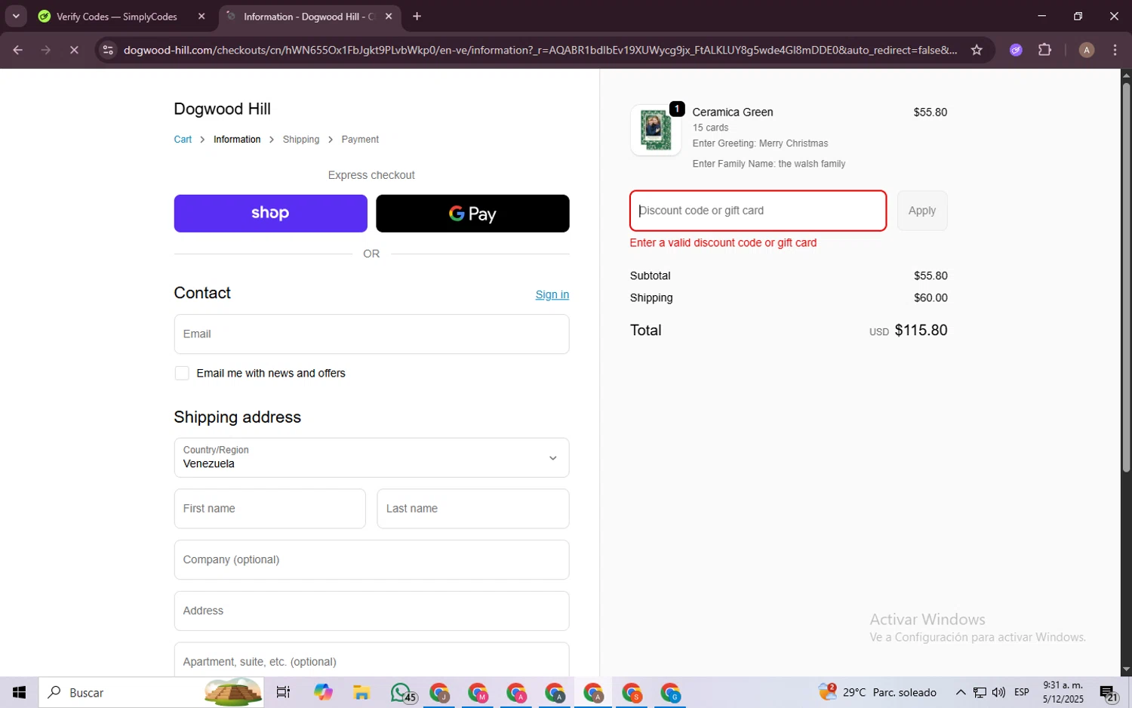Switch to Chrome window with S profile badge
This screenshot has height=708, width=1132.
click(x=632, y=692)
